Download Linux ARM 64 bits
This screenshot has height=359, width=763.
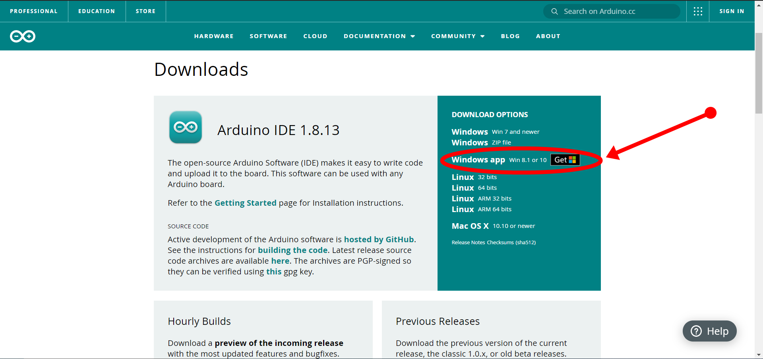(x=482, y=209)
